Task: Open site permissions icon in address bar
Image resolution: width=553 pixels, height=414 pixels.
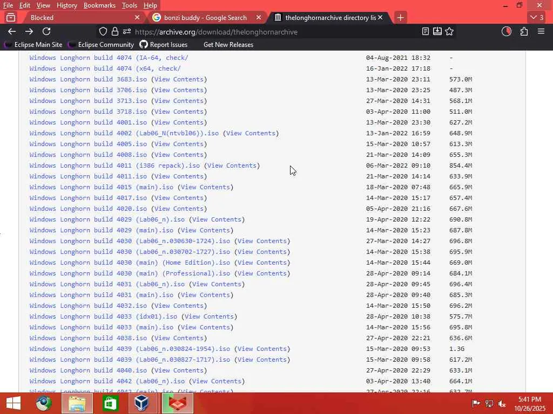Action: [127, 32]
